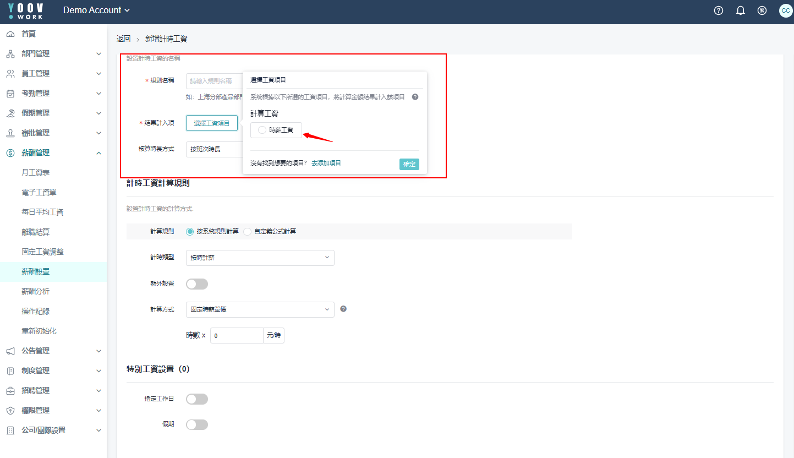Viewport: 794px width, 458px height.
Task: Open the CC user avatar menu
Action: click(785, 10)
